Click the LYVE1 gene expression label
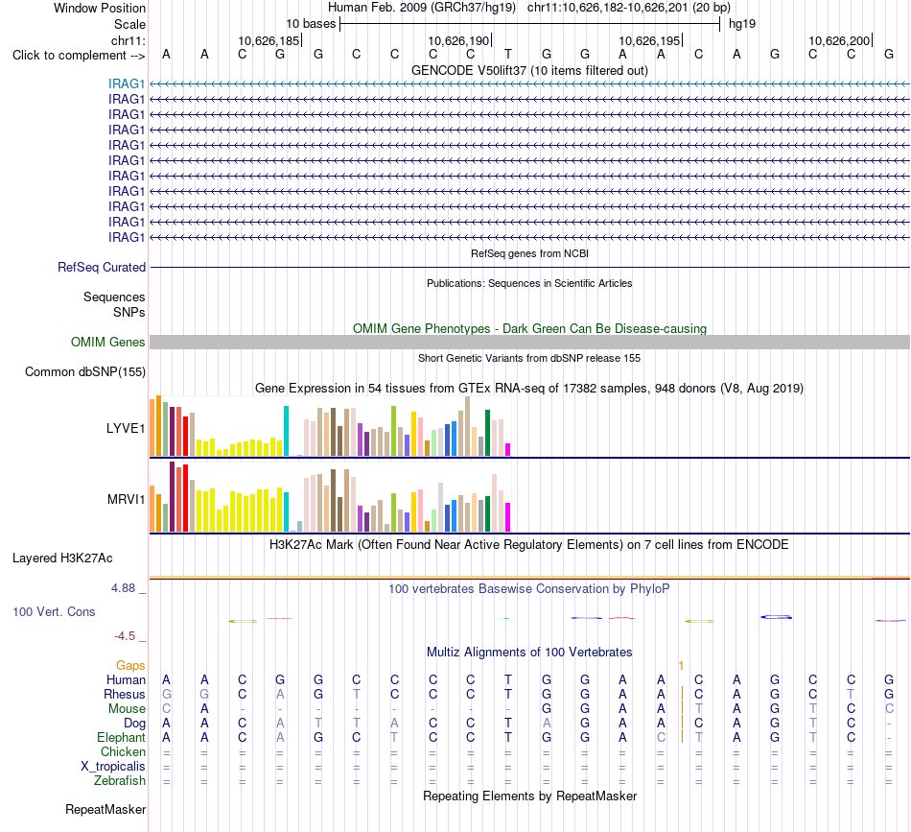Screen dimensions: 911x832 click(126, 429)
